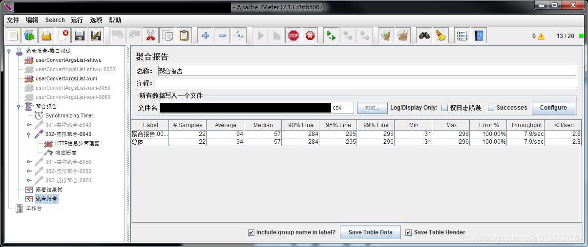Viewport: 588px width, 247px height.
Task: Open the 帮助 menu
Action: (x=115, y=20)
